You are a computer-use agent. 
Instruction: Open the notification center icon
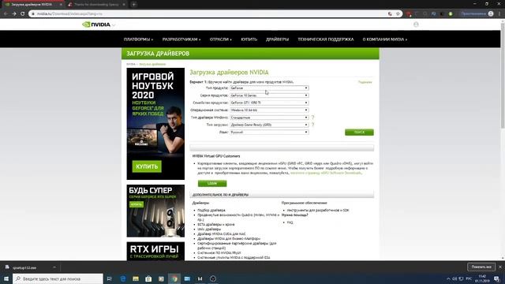(496, 278)
